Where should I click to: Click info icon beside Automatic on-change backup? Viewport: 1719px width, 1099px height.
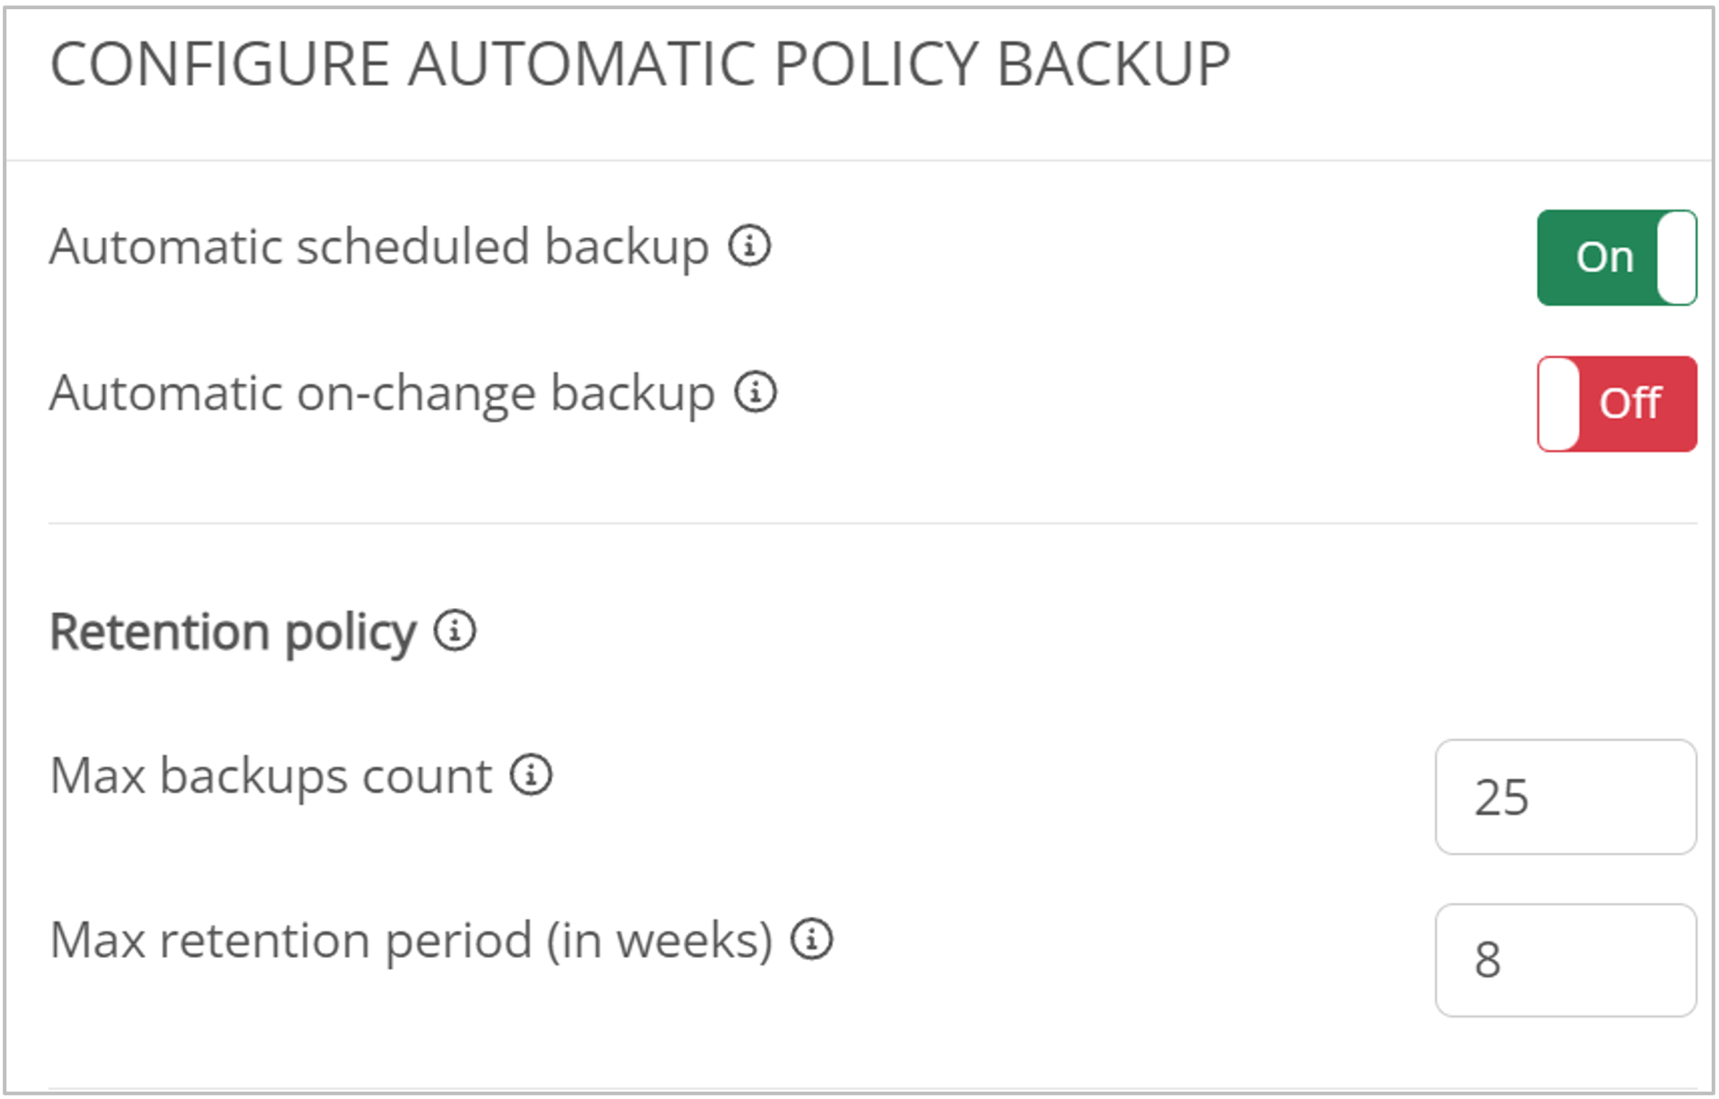(756, 392)
